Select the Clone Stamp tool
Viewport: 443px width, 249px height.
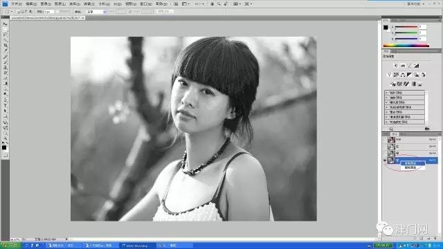[5, 68]
